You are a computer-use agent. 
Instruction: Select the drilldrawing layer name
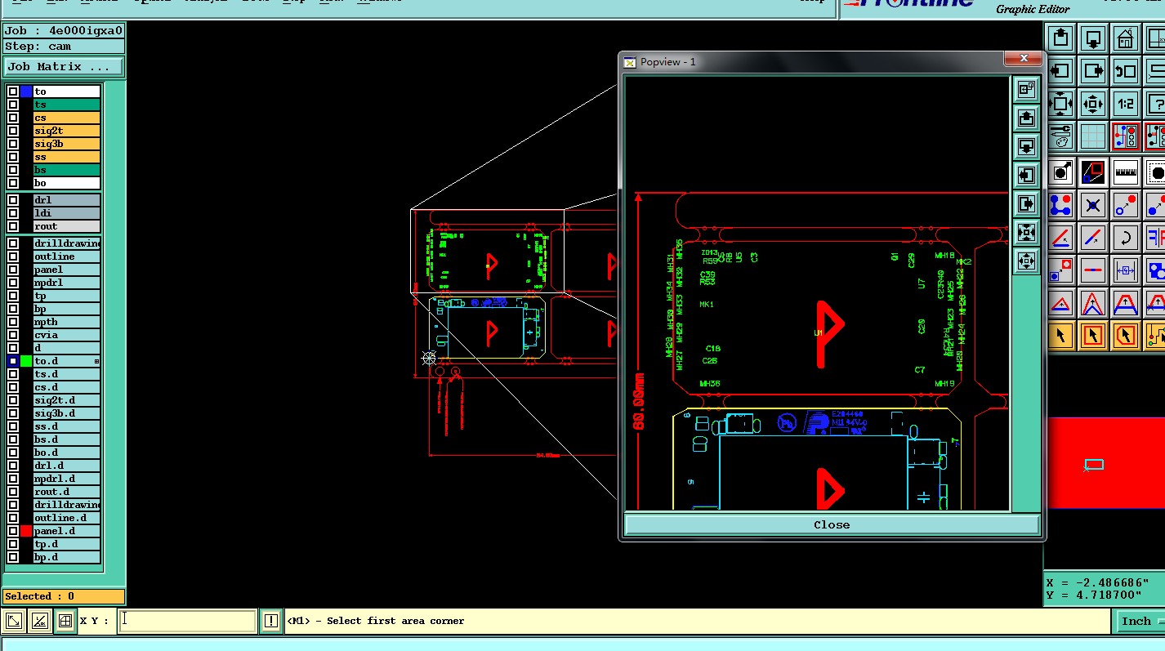pos(66,243)
